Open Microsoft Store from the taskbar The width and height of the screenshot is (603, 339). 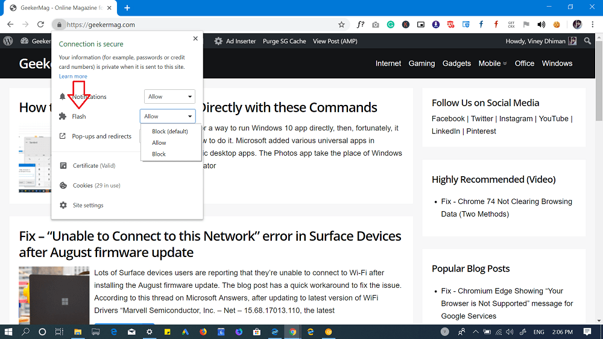[257, 332]
